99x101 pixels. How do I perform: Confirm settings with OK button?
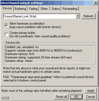[x=76, y=97]
